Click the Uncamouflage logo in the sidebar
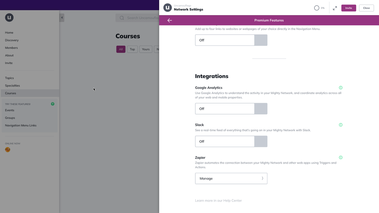Image resolution: width=379 pixels, height=213 pixels. point(9,18)
